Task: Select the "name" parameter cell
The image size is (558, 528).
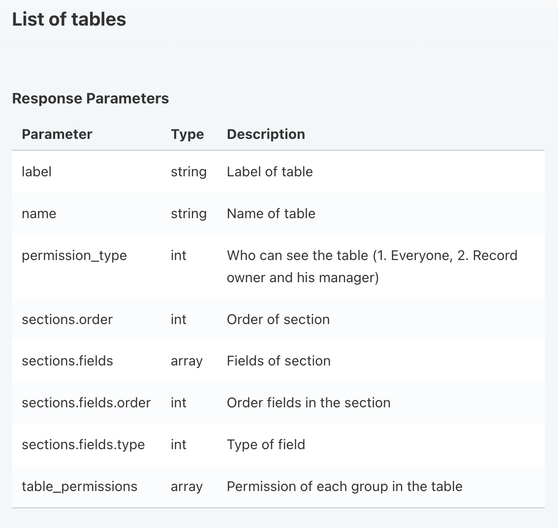Action: coord(39,214)
